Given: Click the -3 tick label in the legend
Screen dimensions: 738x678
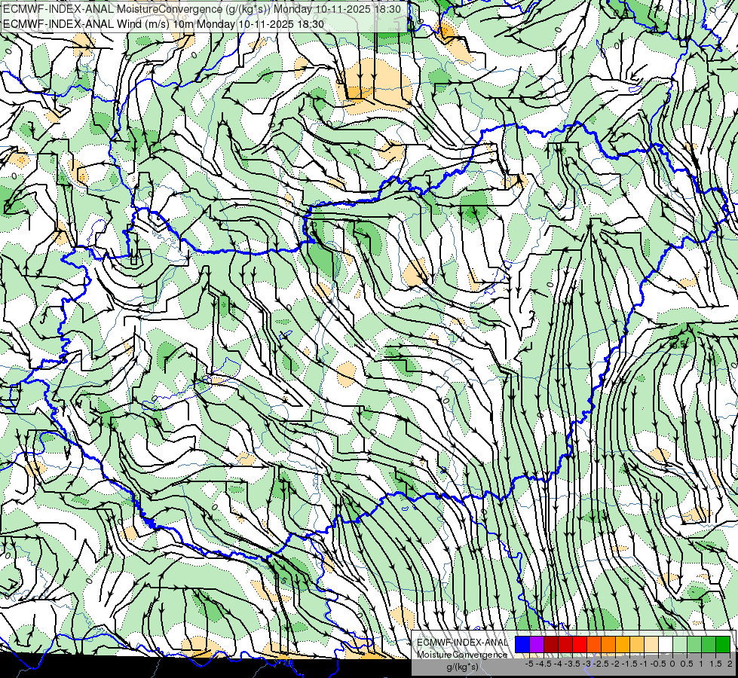Looking at the screenshot, I should click(x=586, y=664).
